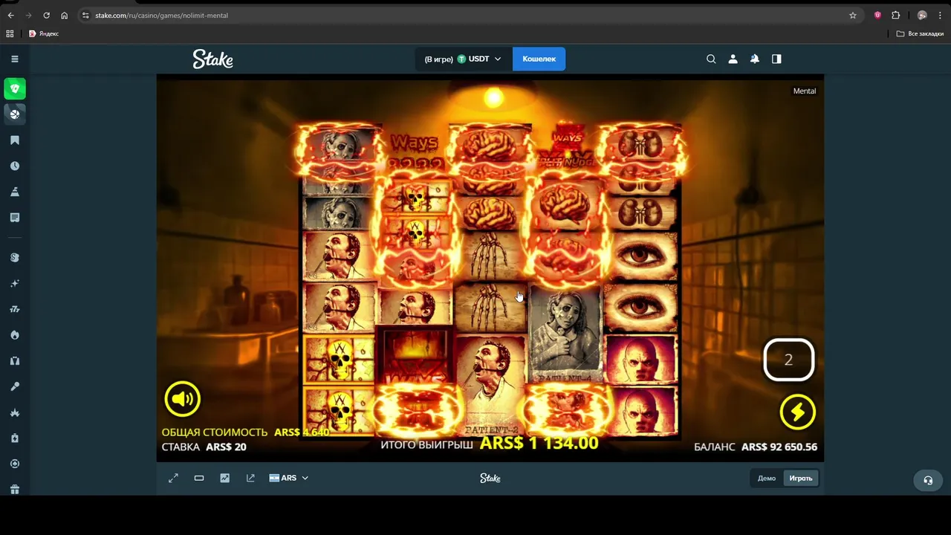
Task: Click the СТАВКА ARS$ 20 text
Action: [204, 447]
